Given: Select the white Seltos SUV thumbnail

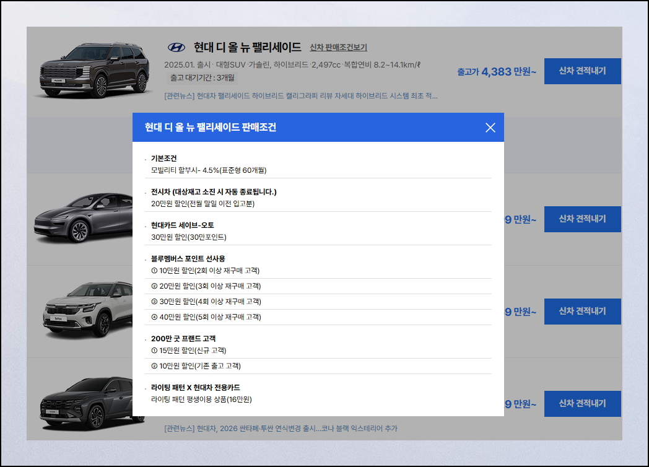Looking at the screenshot, I should point(88,310).
